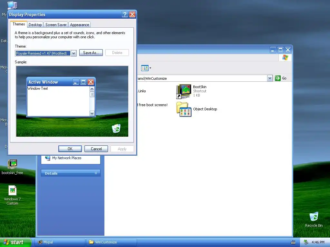Click the Display Properties help question mark
330x247 pixels.
[125, 14]
